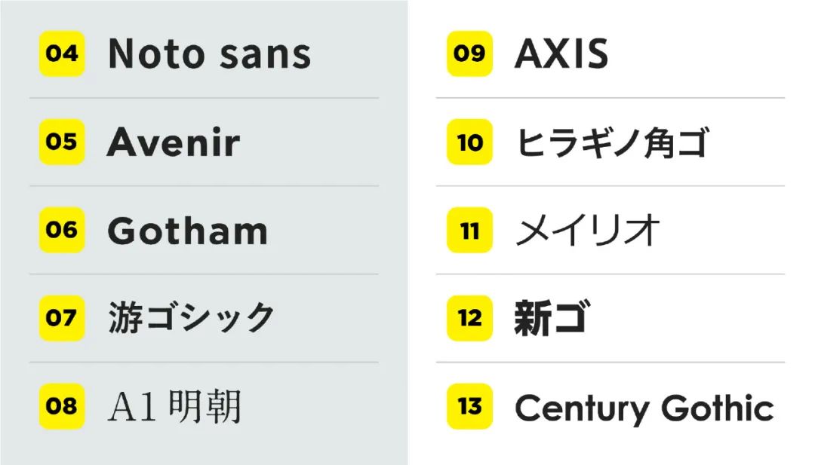Select the Avenir font entry
The image size is (815, 465).
tap(174, 142)
